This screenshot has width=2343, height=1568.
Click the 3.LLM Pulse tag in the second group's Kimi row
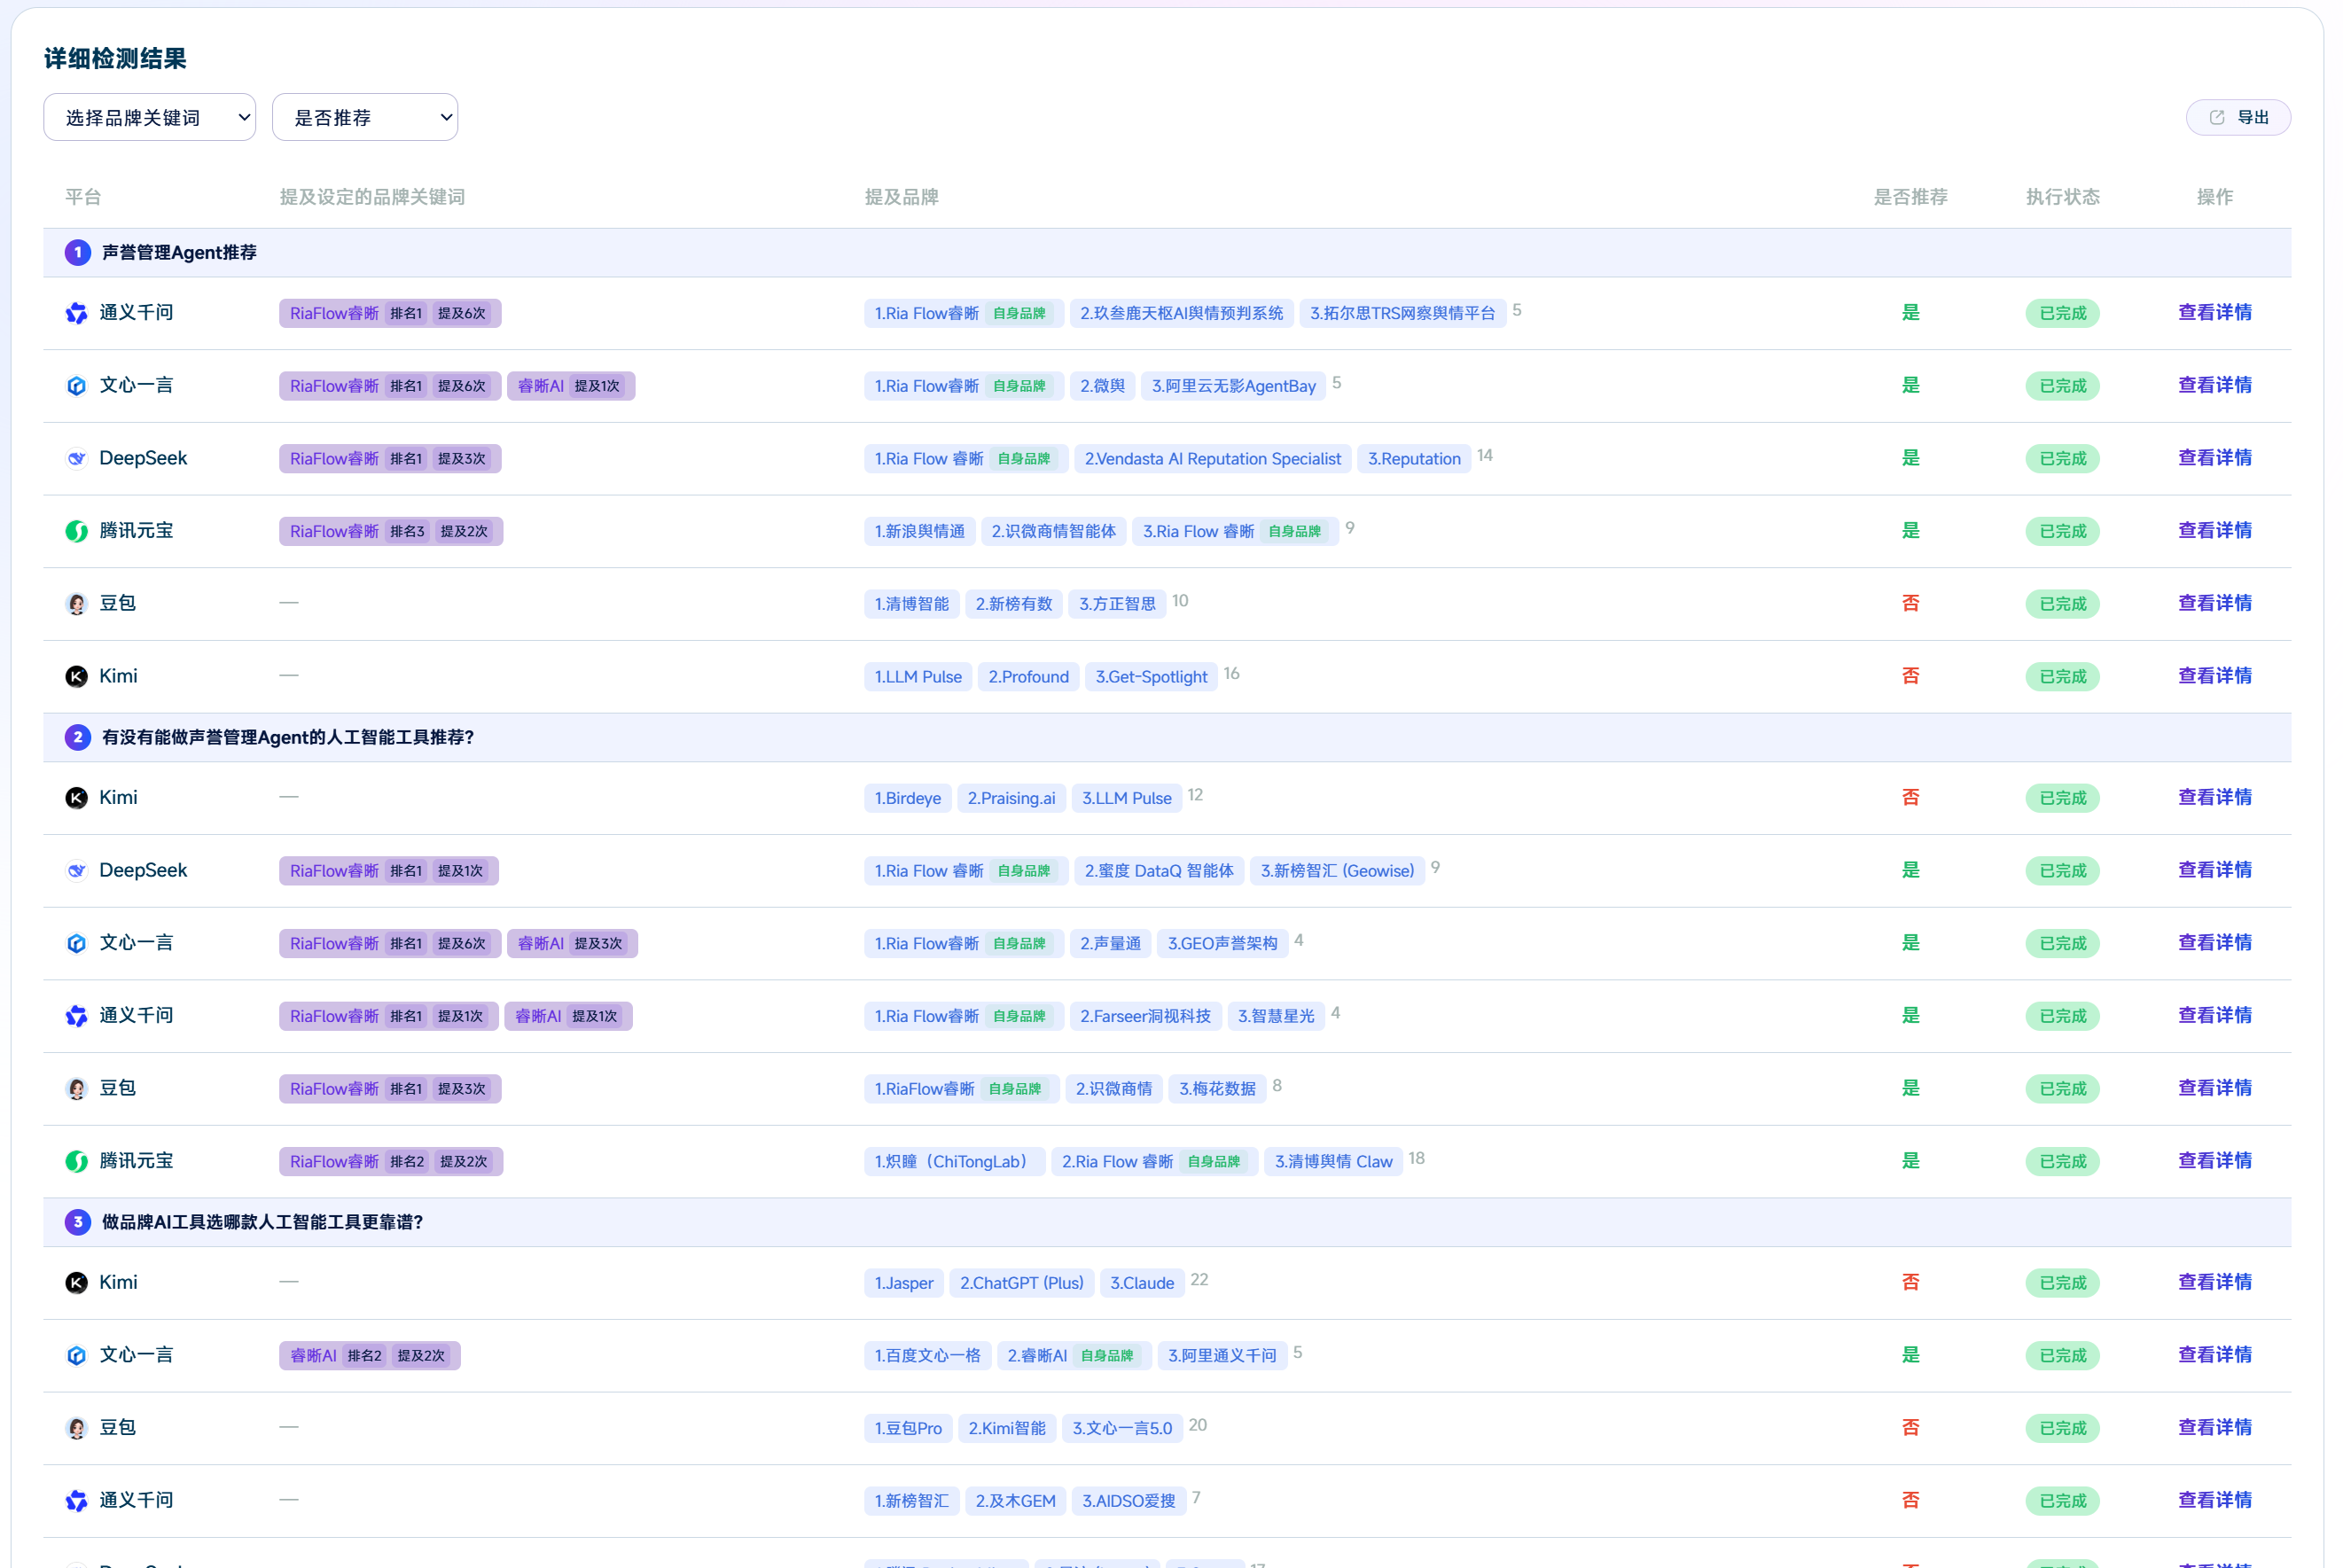[1127, 799]
